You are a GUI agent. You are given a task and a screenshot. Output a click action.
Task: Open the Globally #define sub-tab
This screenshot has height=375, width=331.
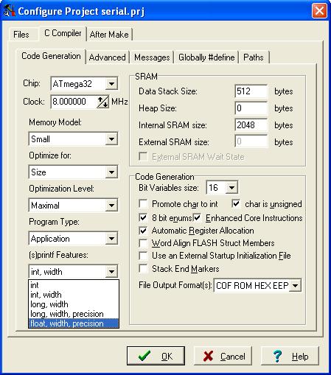[x=206, y=57]
